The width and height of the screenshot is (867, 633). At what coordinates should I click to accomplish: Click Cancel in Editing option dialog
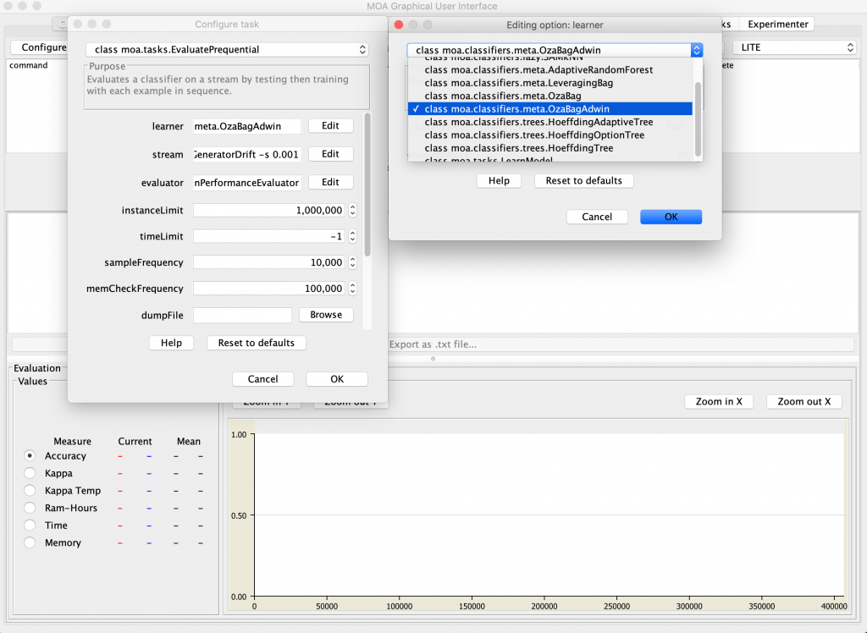pos(597,217)
